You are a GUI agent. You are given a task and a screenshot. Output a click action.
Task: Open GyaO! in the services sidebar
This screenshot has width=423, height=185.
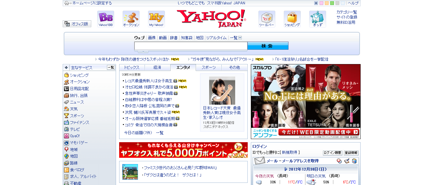pyautogui.click(x=75, y=136)
